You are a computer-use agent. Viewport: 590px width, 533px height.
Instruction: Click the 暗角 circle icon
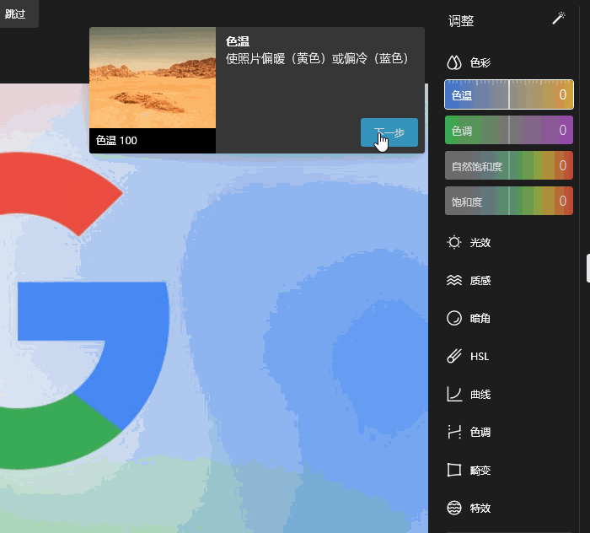454,319
